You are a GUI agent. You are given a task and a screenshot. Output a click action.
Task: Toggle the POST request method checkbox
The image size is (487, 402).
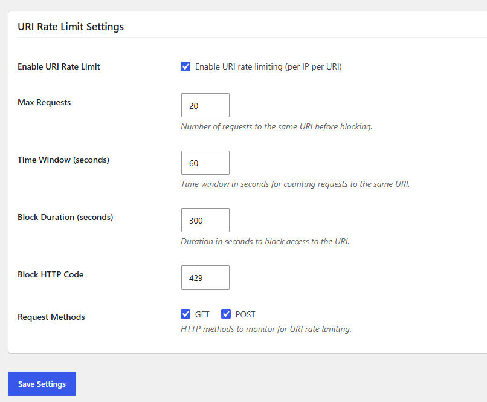pos(226,314)
